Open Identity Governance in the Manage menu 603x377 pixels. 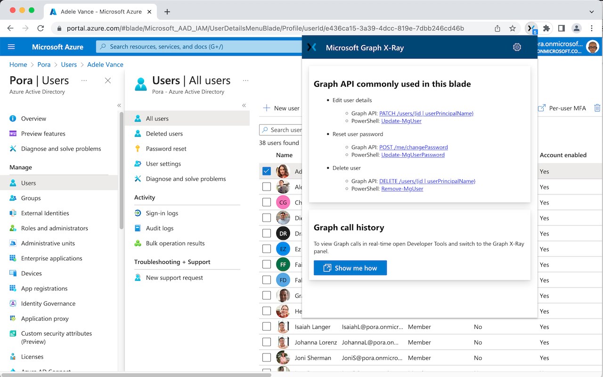pos(48,303)
